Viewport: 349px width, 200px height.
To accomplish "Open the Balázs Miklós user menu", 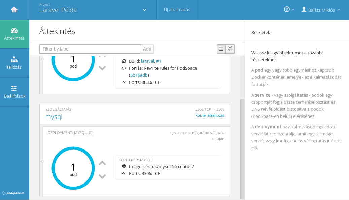I will [x=321, y=10].
